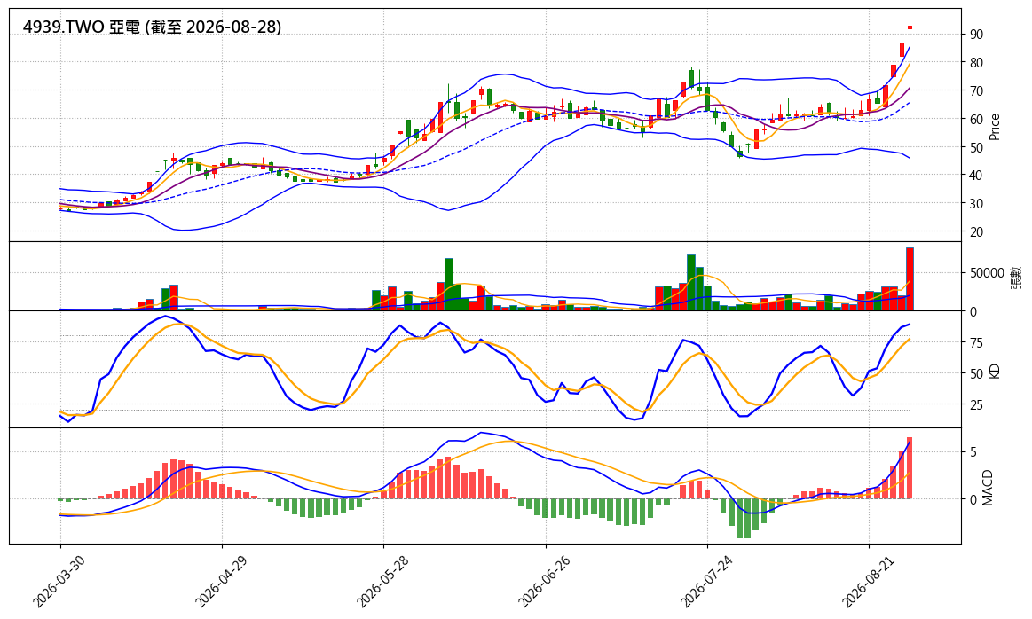
Task: Click the volume tick 50000
Action: click(x=986, y=273)
